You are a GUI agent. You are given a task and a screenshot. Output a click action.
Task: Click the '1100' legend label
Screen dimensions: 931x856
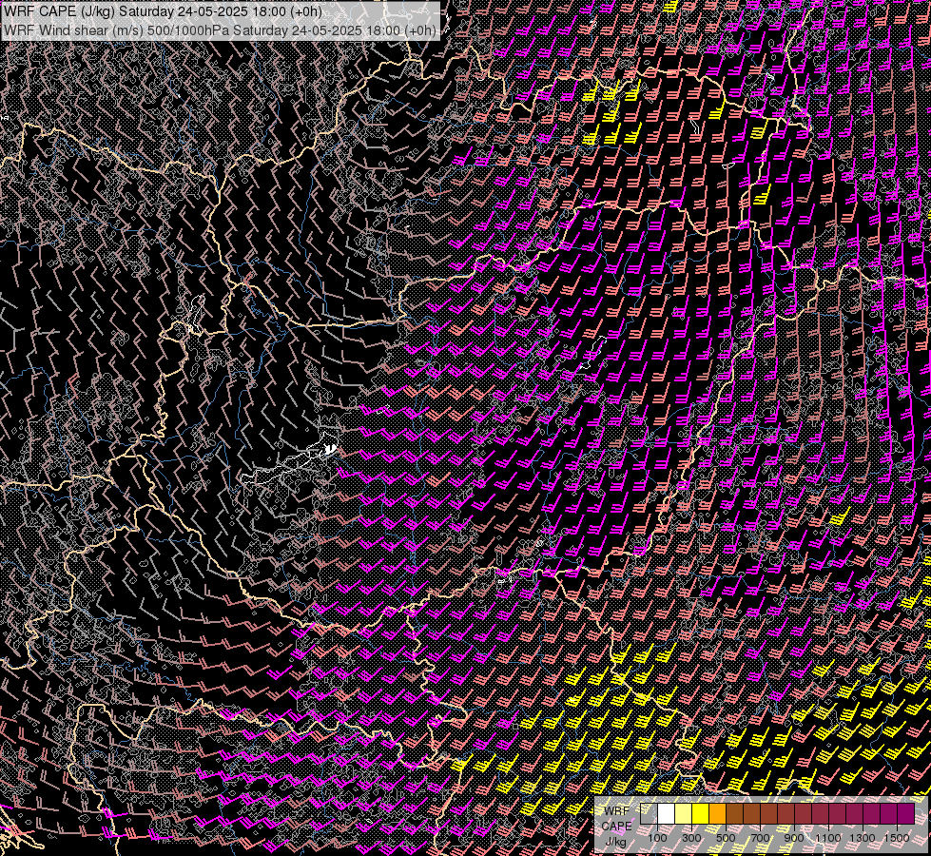(x=828, y=838)
